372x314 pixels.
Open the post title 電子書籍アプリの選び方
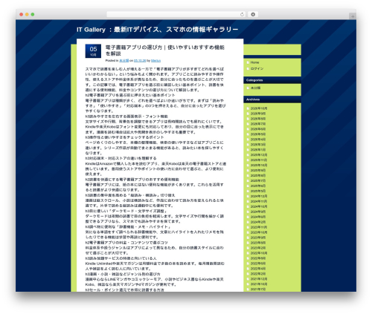click(x=165, y=50)
